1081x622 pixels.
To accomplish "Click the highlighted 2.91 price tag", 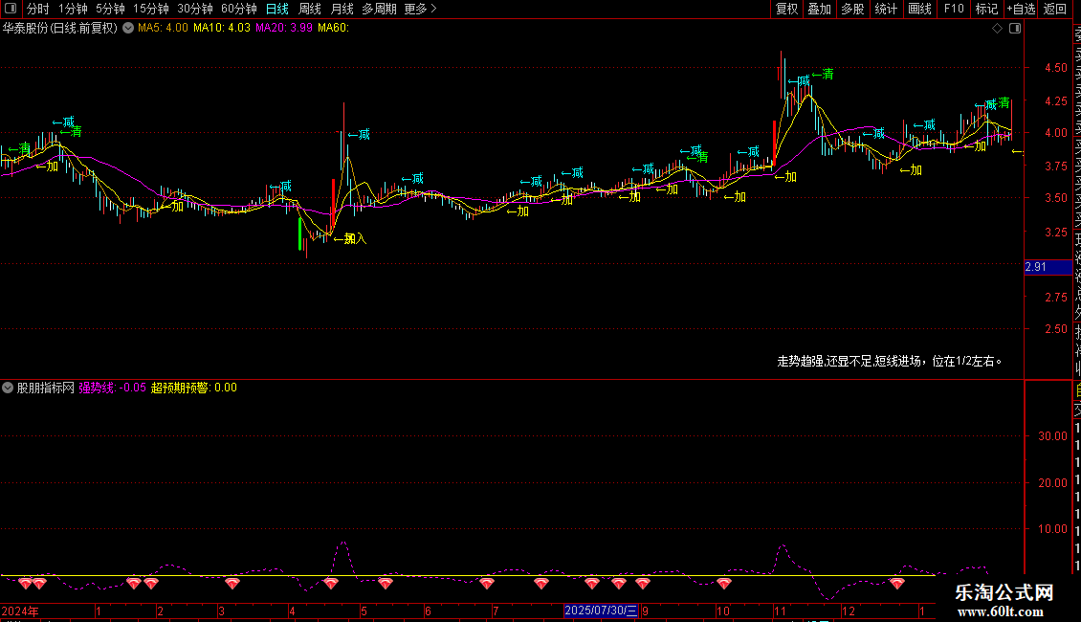I will [1048, 267].
